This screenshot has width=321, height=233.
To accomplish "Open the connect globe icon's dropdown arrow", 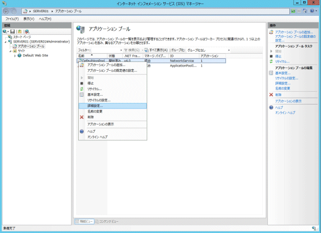I will point(8,32).
